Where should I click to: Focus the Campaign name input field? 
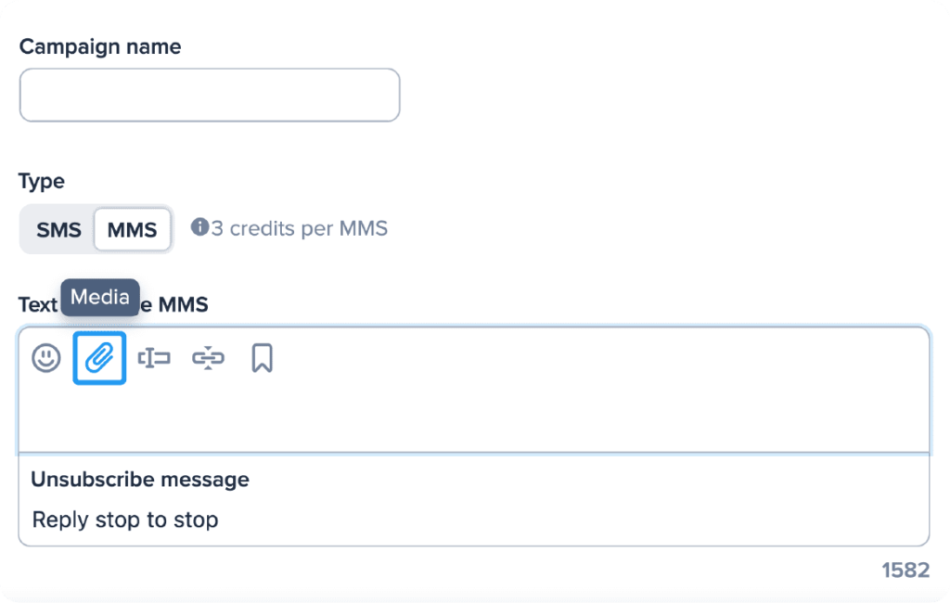(210, 95)
